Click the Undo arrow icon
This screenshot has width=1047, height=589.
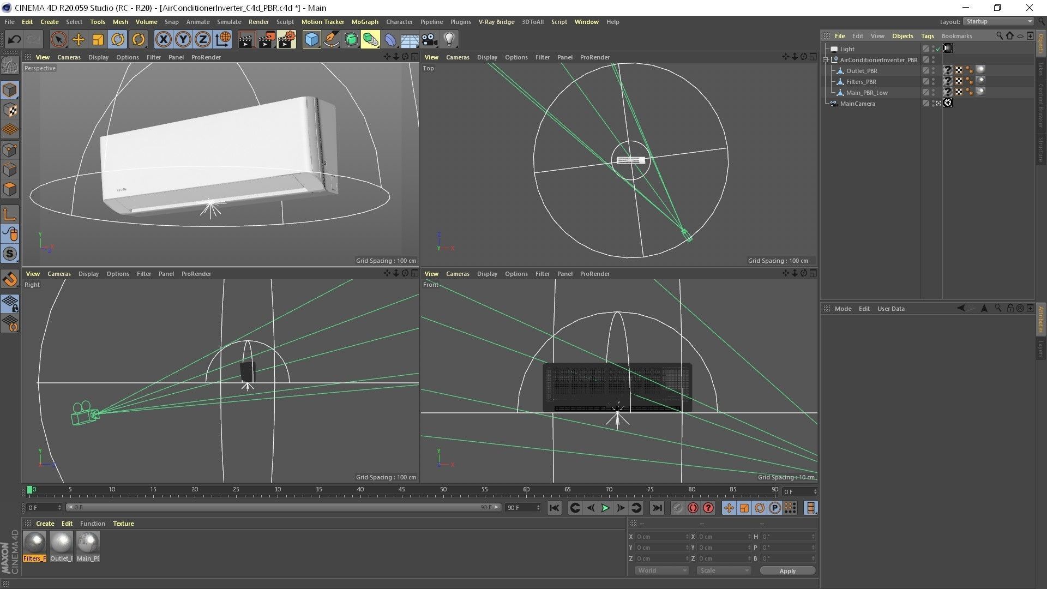tap(14, 39)
